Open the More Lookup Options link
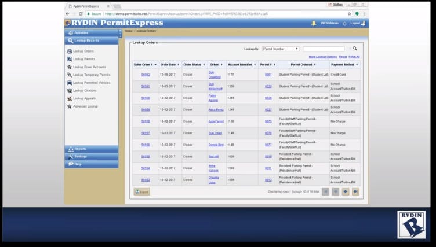This screenshot has width=436, height=247. [322, 57]
